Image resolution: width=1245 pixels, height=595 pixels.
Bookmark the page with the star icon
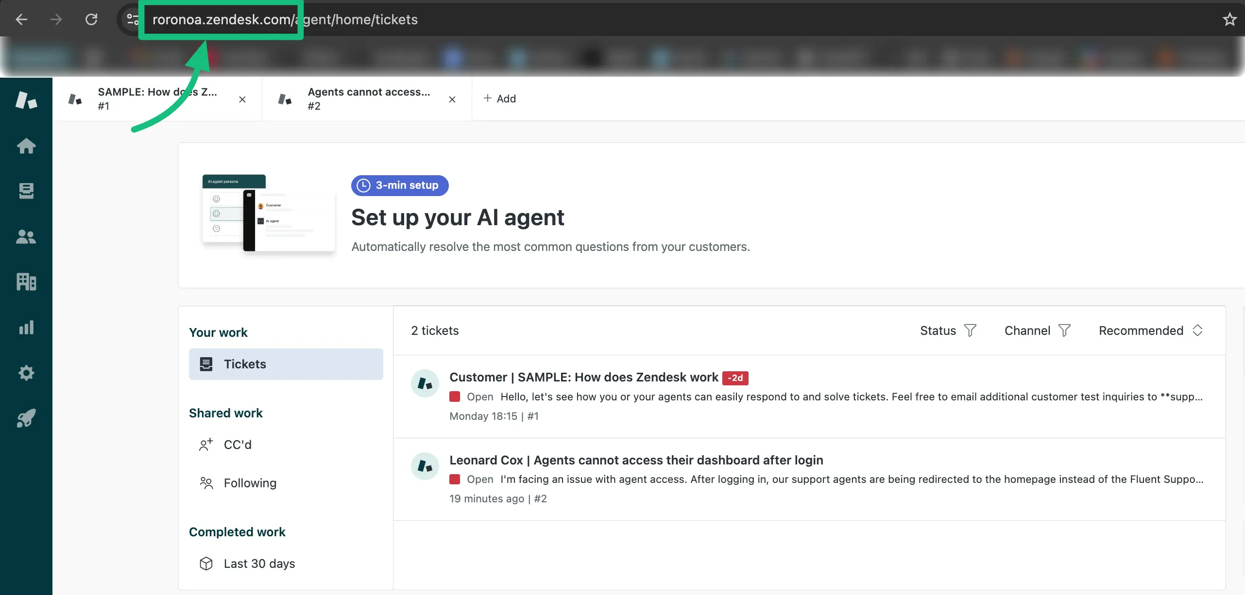click(1229, 19)
